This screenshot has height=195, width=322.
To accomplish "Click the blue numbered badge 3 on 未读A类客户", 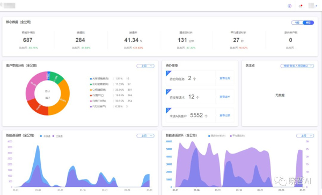I will [x=168, y=110].
